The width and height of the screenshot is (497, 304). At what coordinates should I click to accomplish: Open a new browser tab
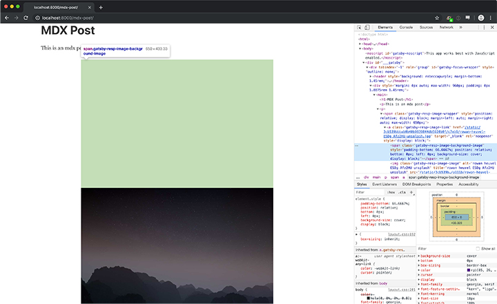point(101,8)
